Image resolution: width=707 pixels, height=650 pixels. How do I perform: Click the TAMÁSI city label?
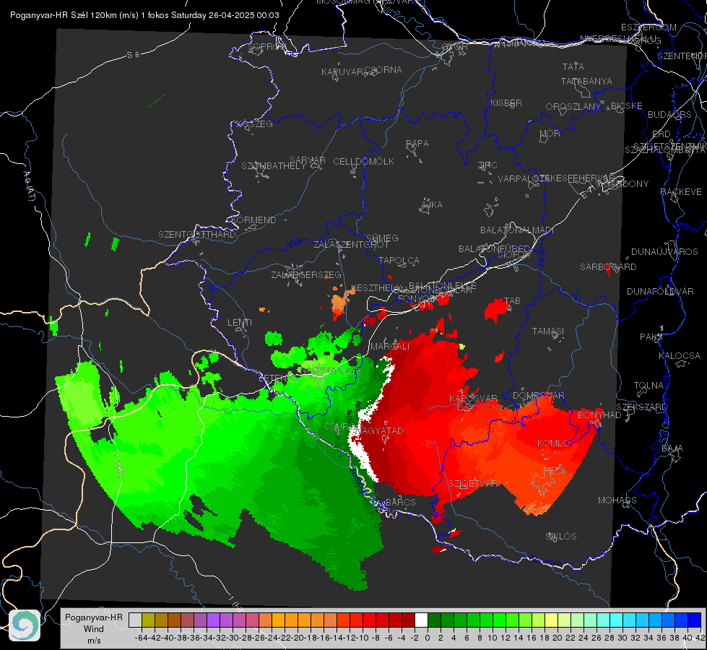pos(548,331)
